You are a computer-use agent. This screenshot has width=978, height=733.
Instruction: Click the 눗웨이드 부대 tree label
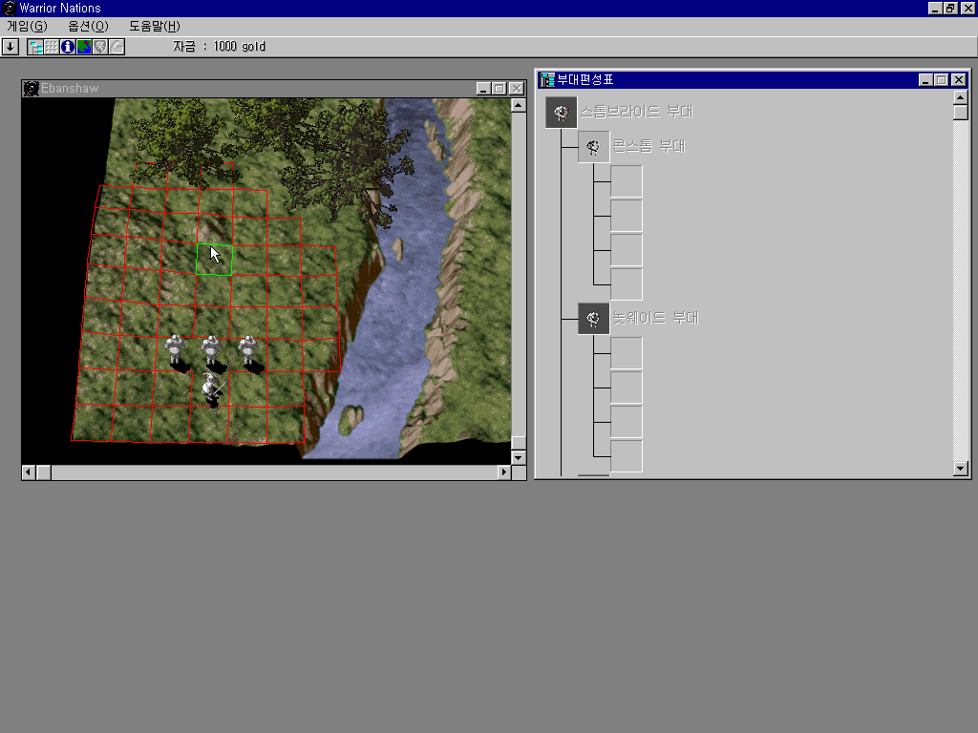click(x=655, y=318)
